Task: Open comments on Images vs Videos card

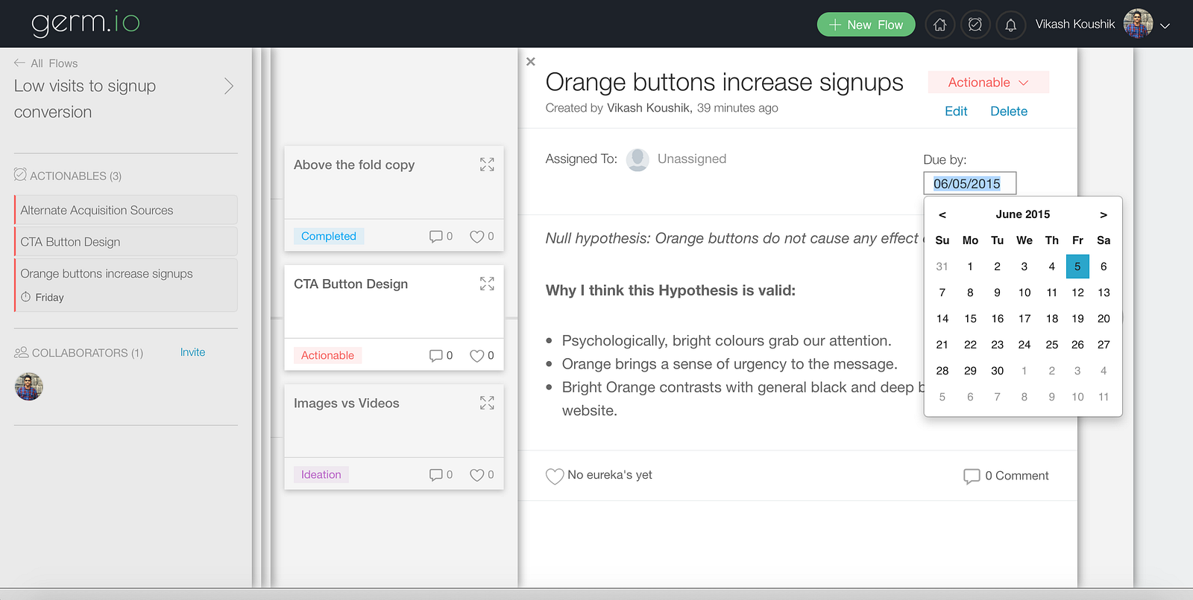Action: [x=436, y=475]
